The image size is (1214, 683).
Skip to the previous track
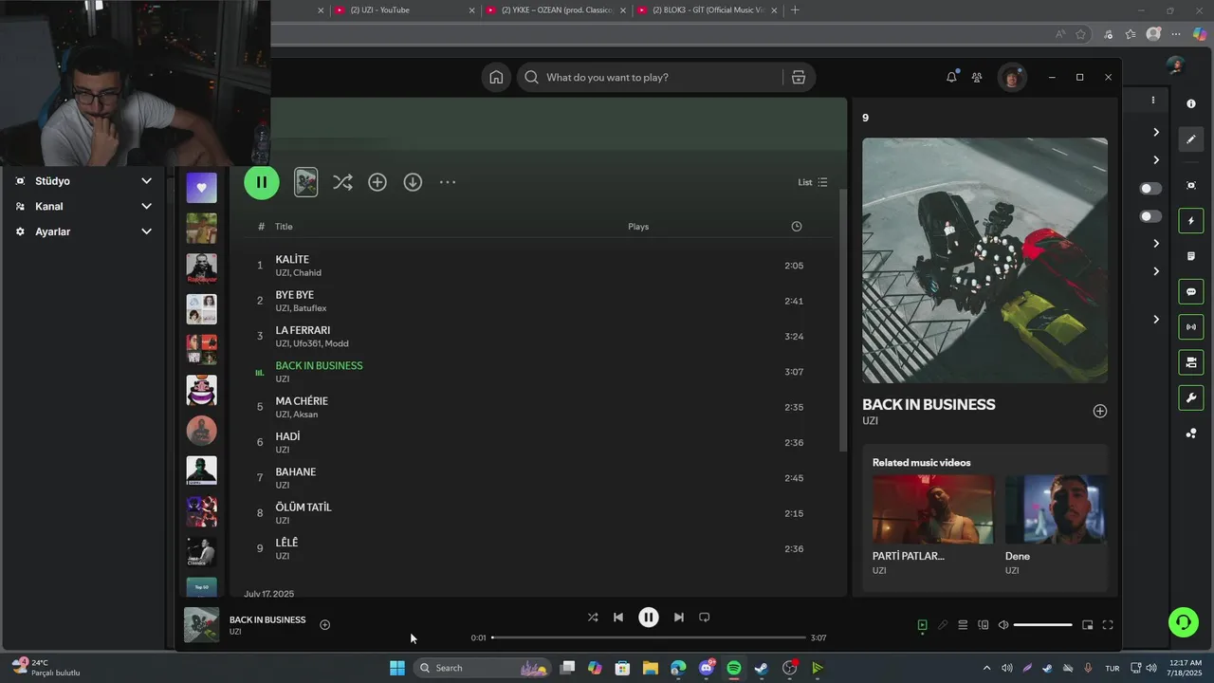[618, 617]
